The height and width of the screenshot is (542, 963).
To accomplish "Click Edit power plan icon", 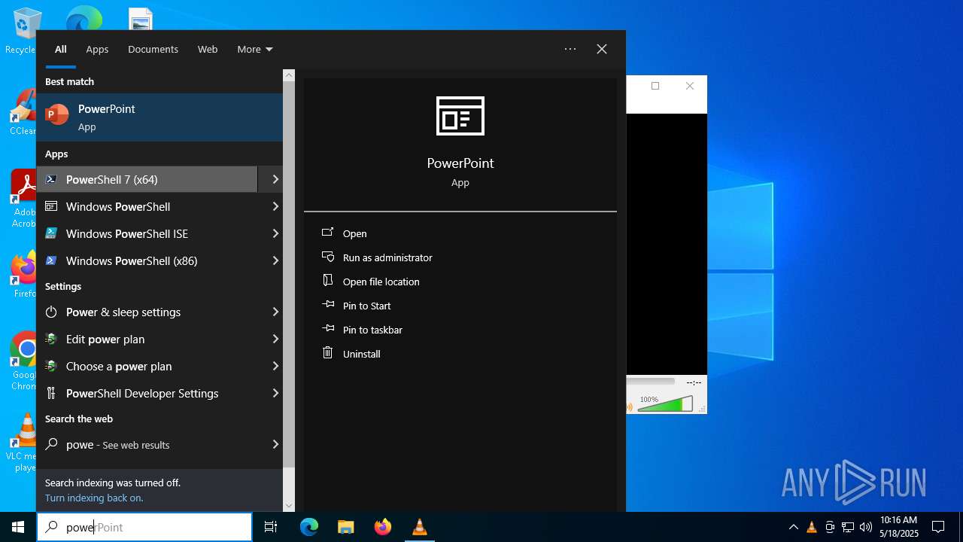I will 51,339.
